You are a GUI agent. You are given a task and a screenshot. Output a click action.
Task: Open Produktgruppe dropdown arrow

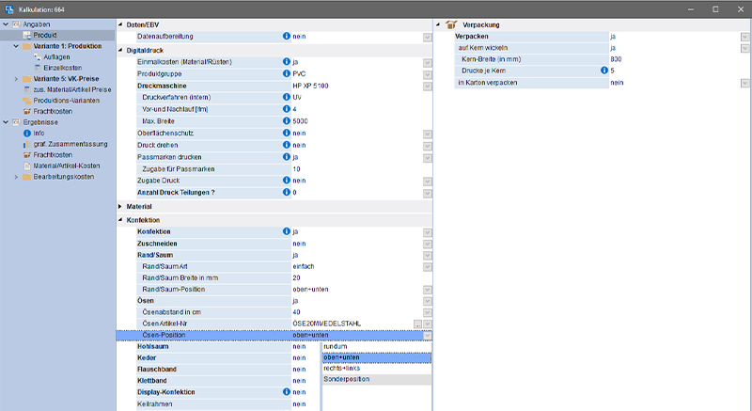427,74
